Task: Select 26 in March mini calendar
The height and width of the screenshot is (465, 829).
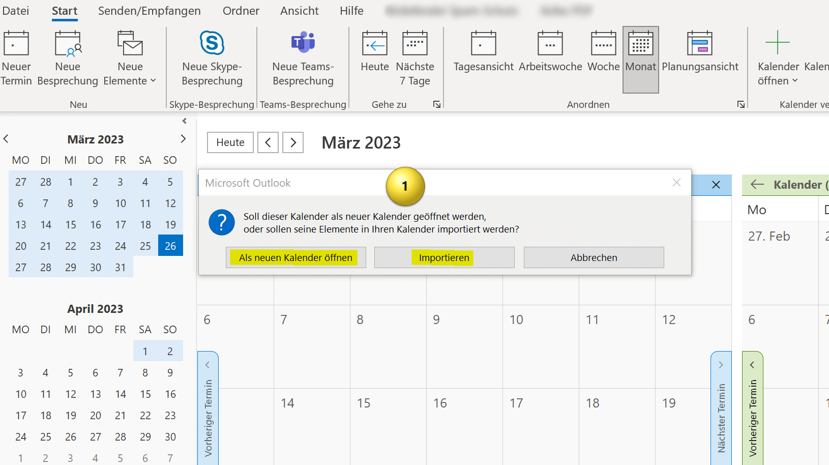Action: point(170,246)
